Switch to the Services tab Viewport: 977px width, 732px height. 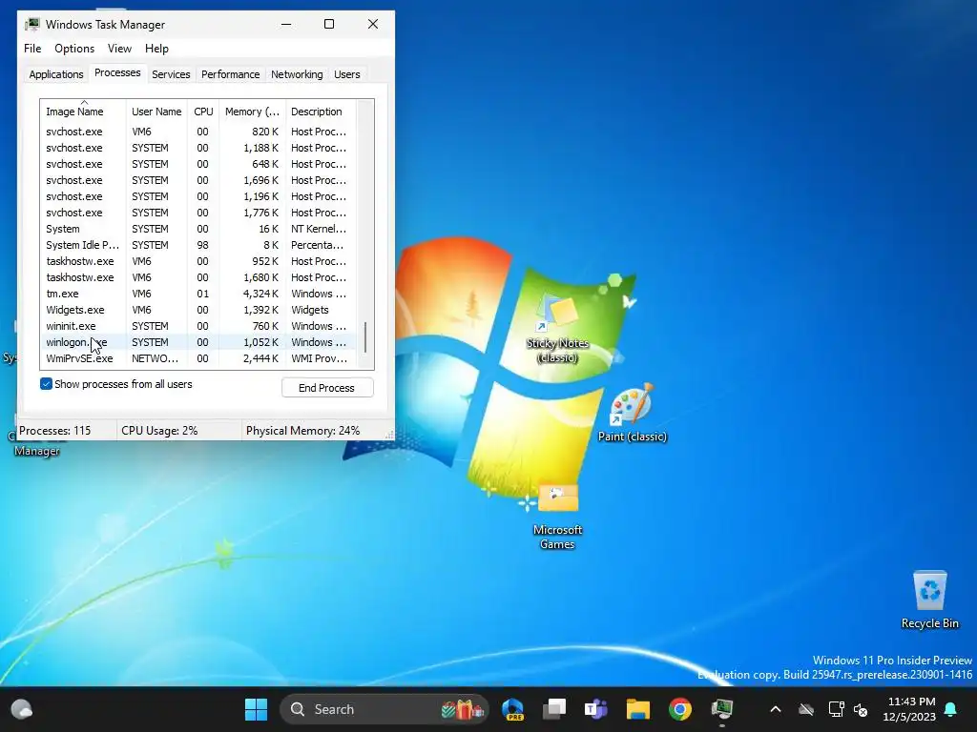[171, 74]
